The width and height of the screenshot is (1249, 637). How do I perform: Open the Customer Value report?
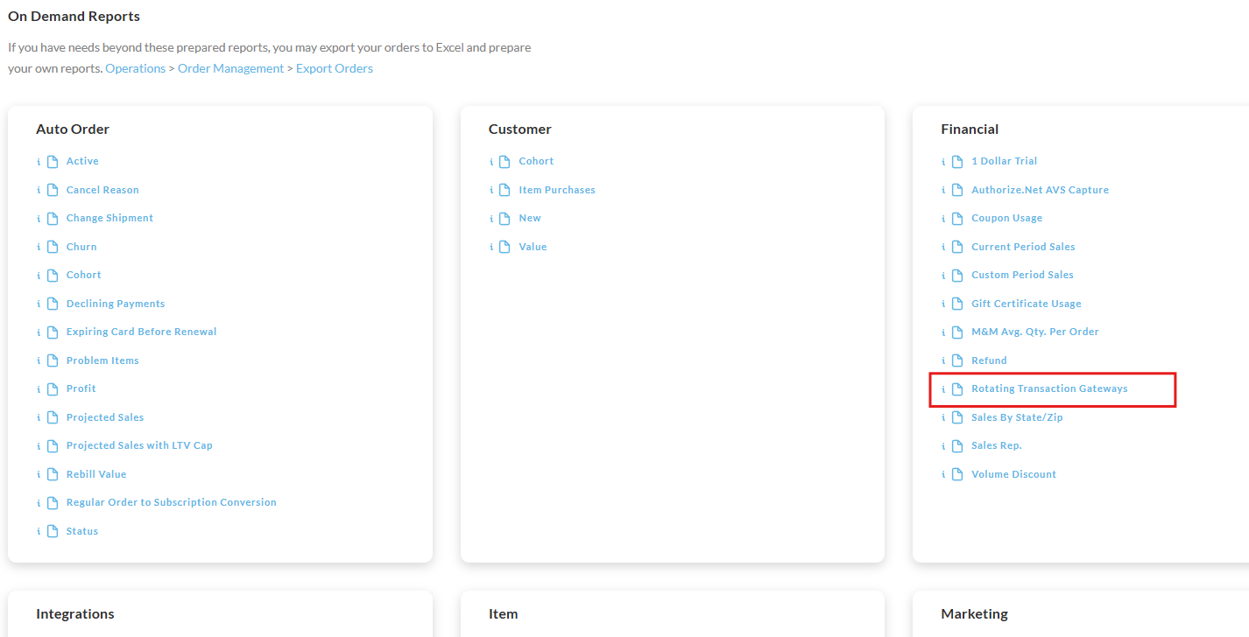pyautogui.click(x=533, y=247)
